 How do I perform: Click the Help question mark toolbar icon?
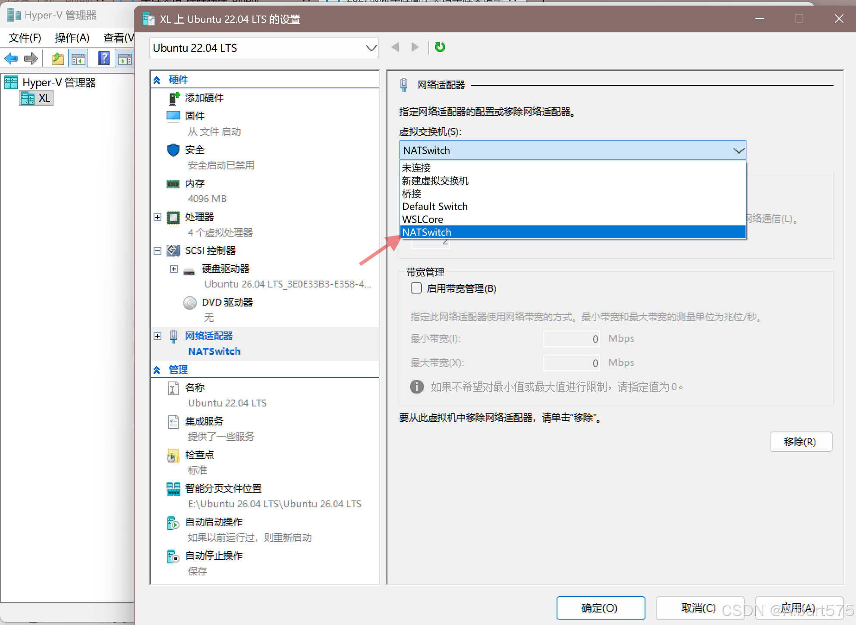pyautogui.click(x=104, y=59)
